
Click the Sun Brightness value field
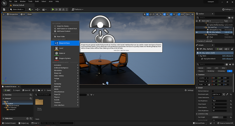click(219, 101)
